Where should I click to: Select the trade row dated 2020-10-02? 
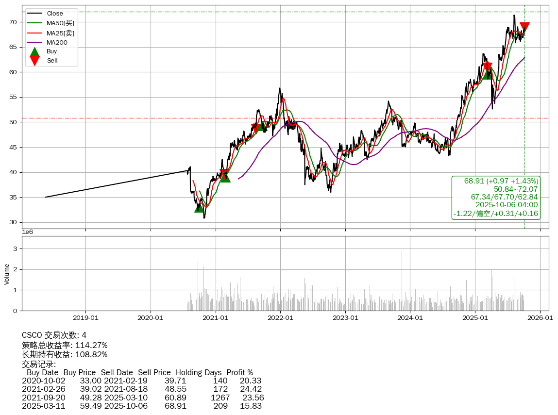142,381
